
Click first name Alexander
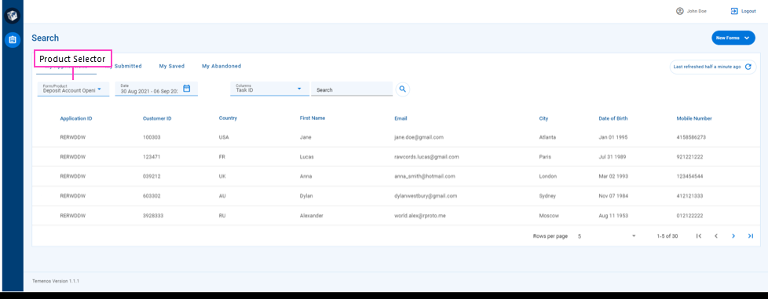pyautogui.click(x=312, y=215)
